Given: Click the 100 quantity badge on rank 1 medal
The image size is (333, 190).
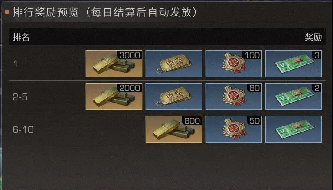Looking at the screenshot, I should tap(252, 55).
